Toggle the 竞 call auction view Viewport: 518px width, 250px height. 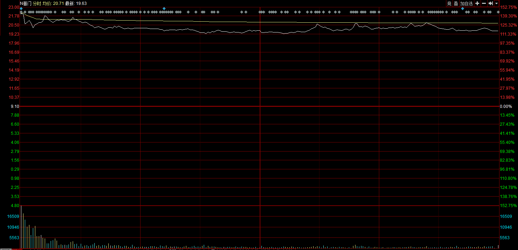point(449,3)
